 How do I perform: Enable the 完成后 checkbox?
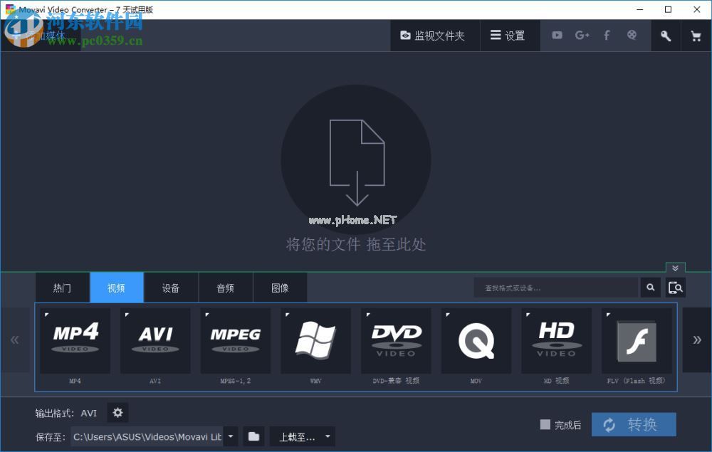[x=544, y=424]
